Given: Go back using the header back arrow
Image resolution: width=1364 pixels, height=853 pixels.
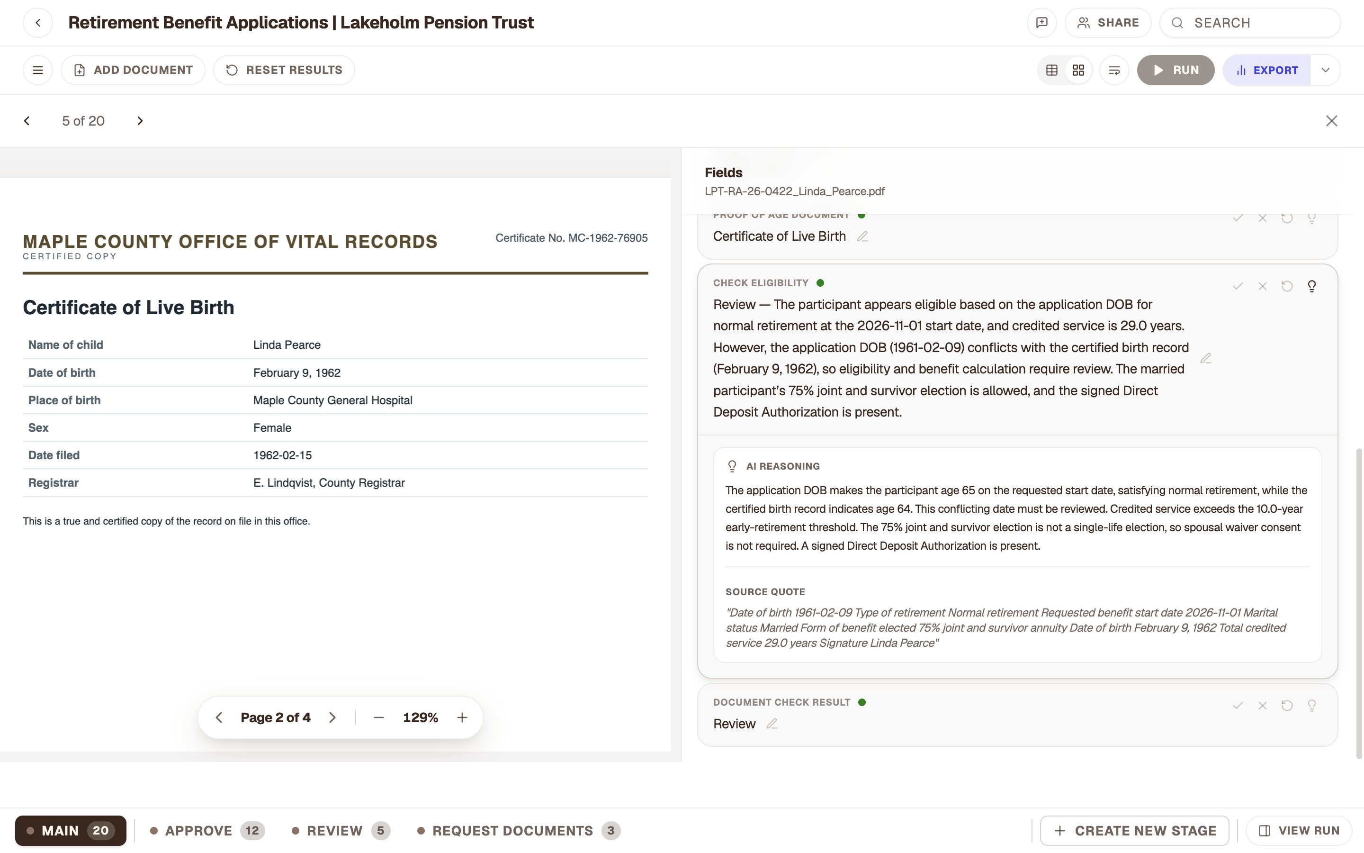Looking at the screenshot, I should point(38,23).
